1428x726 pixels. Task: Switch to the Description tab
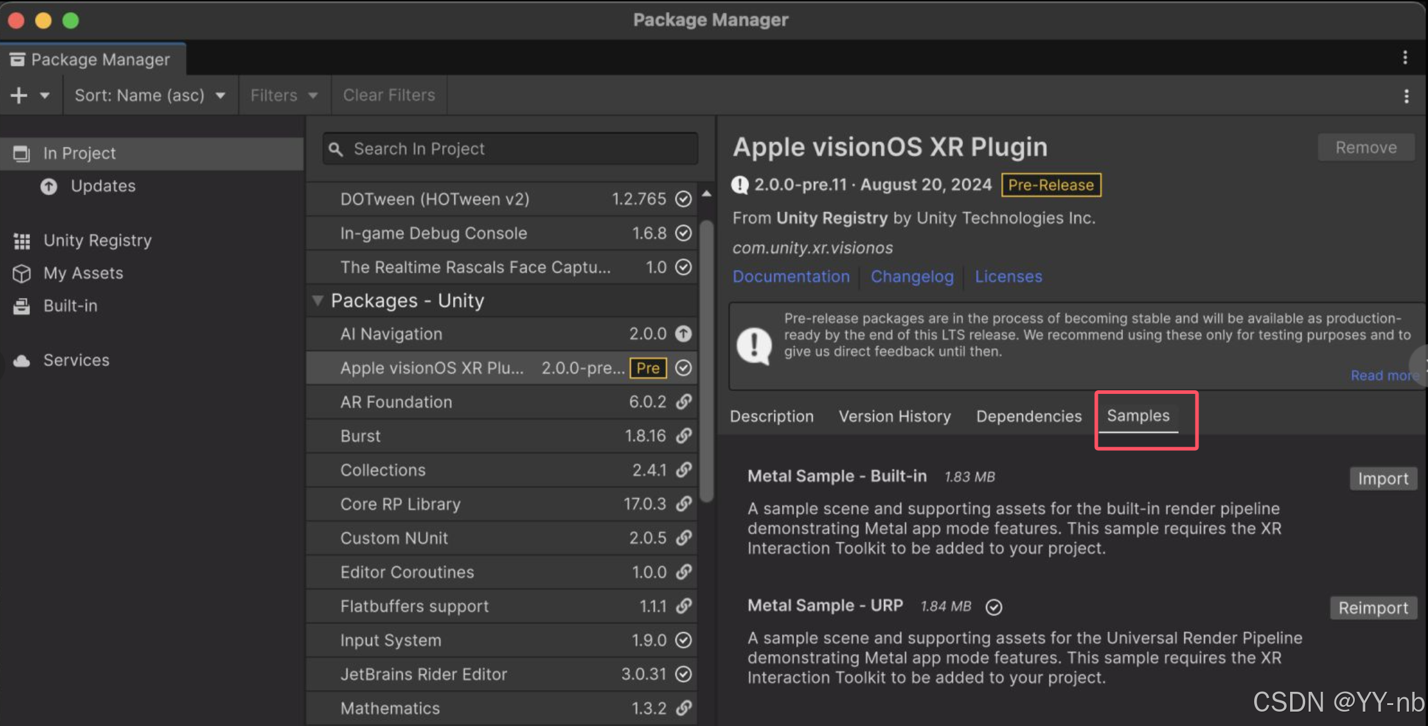(772, 417)
